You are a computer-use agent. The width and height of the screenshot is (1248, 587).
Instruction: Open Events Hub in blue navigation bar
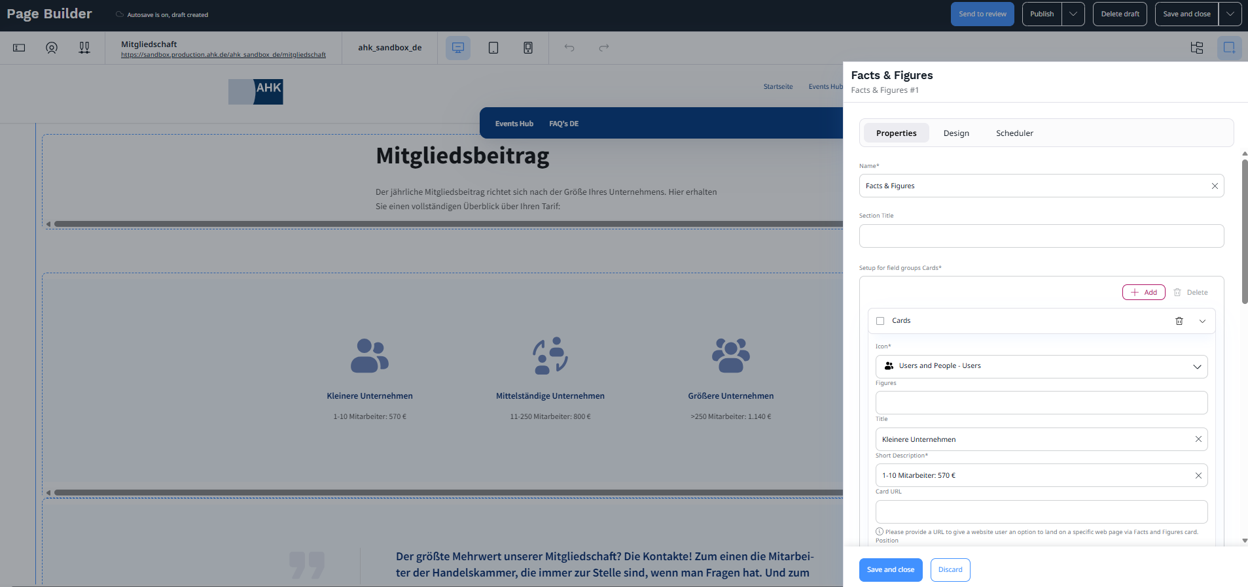pos(514,124)
